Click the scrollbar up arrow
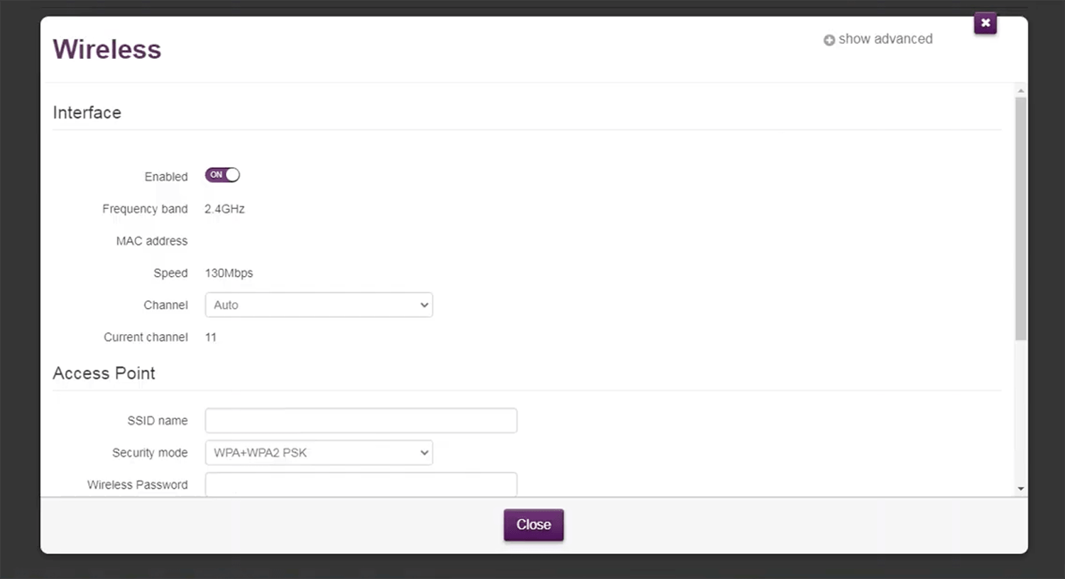The width and height of the screenshot is (1065, 579). pyautogui.click(x=1021, y=91)
